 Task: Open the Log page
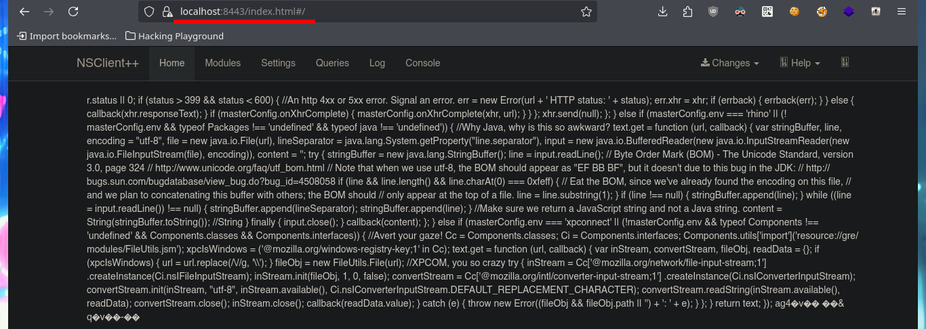[x=377, y=63]
